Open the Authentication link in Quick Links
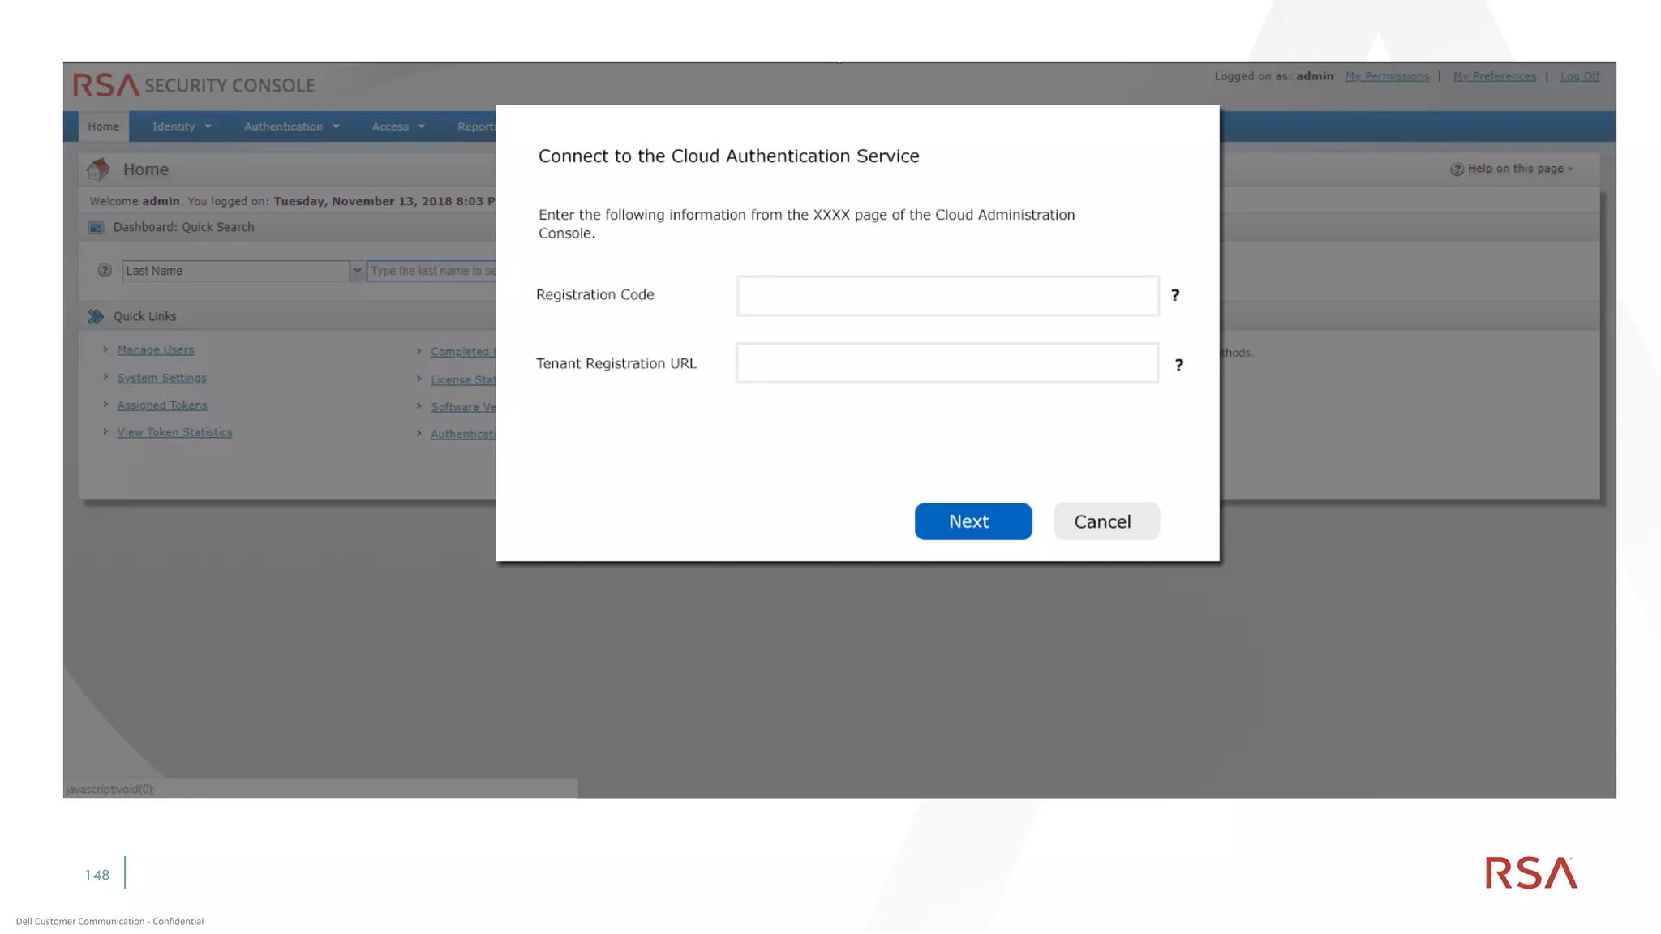1661x934 pixels. click(462, 435)
